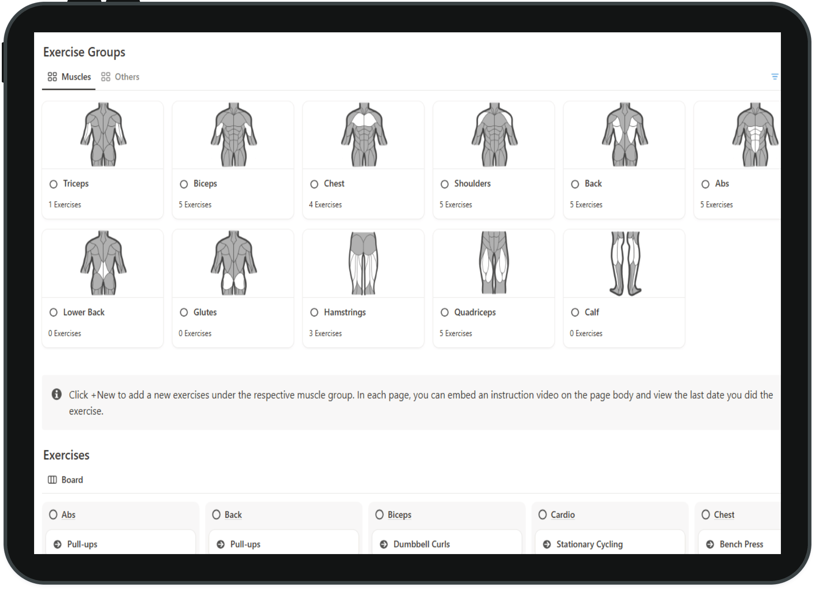Click the circle icon beside Abs card title
815x590 pixels.
point(705,184)
